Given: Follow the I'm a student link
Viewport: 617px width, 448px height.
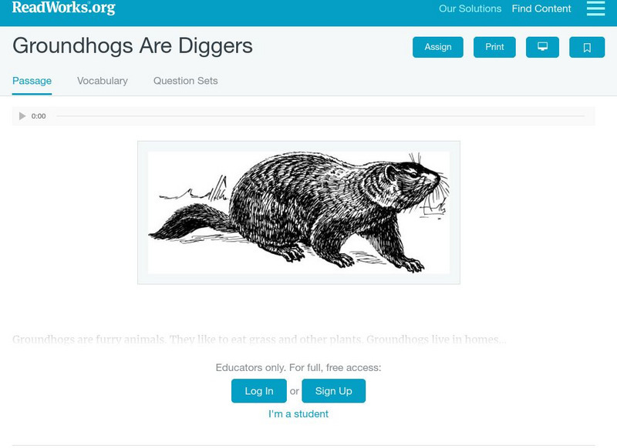Looking at the screenshot, I should pos(298,414).
